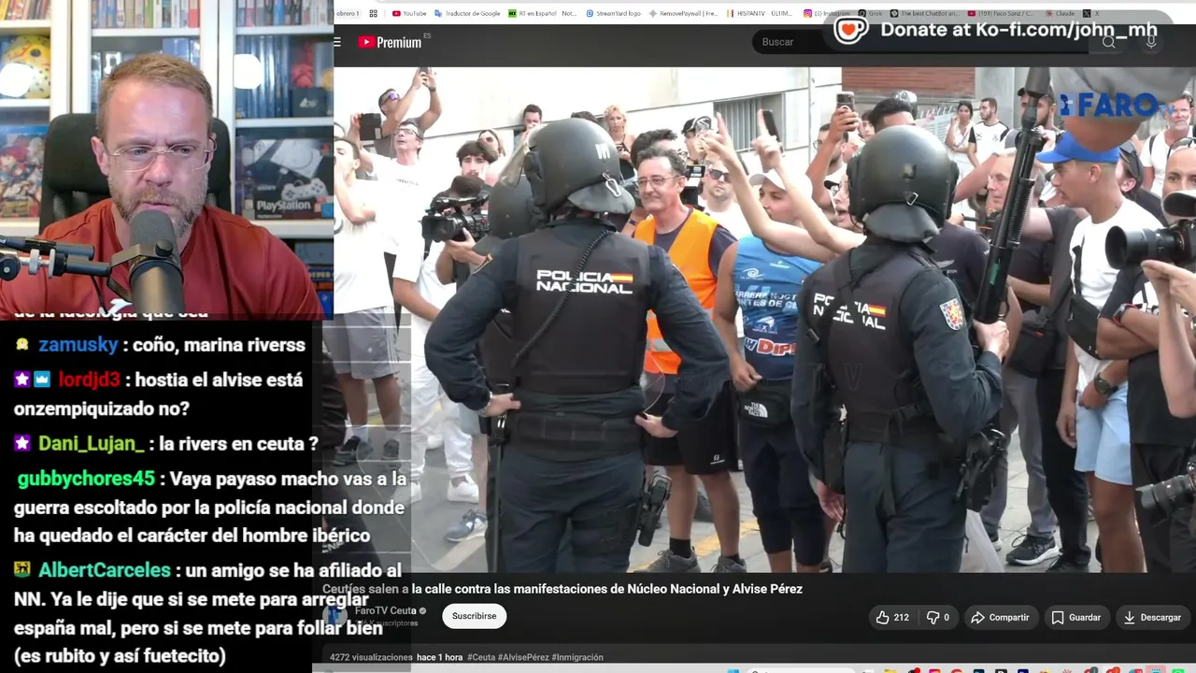Focus the Buscar search field
Image resolution: width=1196 pixels, height=673 pixels.
point(920,42)
